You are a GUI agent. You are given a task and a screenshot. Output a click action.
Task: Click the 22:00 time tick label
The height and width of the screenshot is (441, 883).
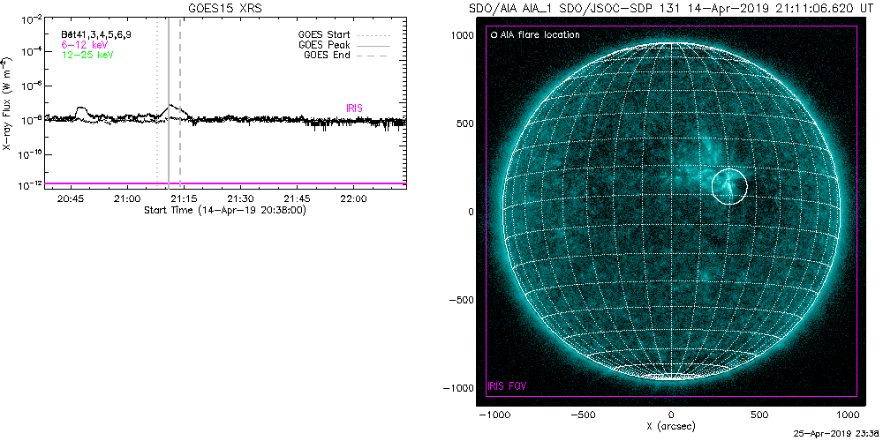coord(354,199)
